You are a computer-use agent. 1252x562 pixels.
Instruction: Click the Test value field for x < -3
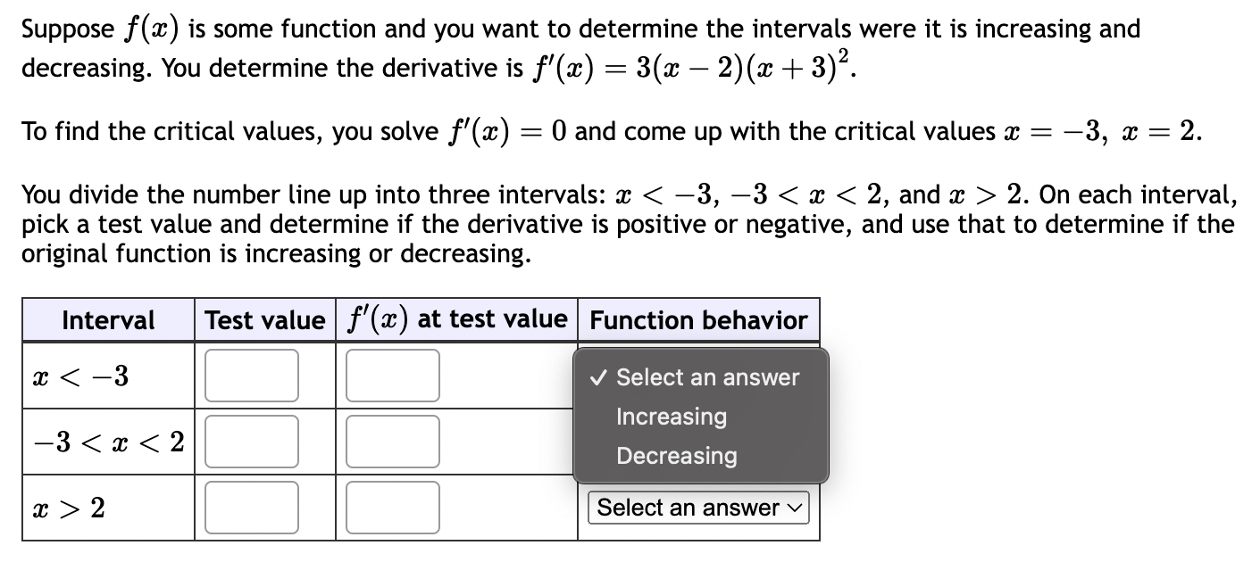point(251,375)
